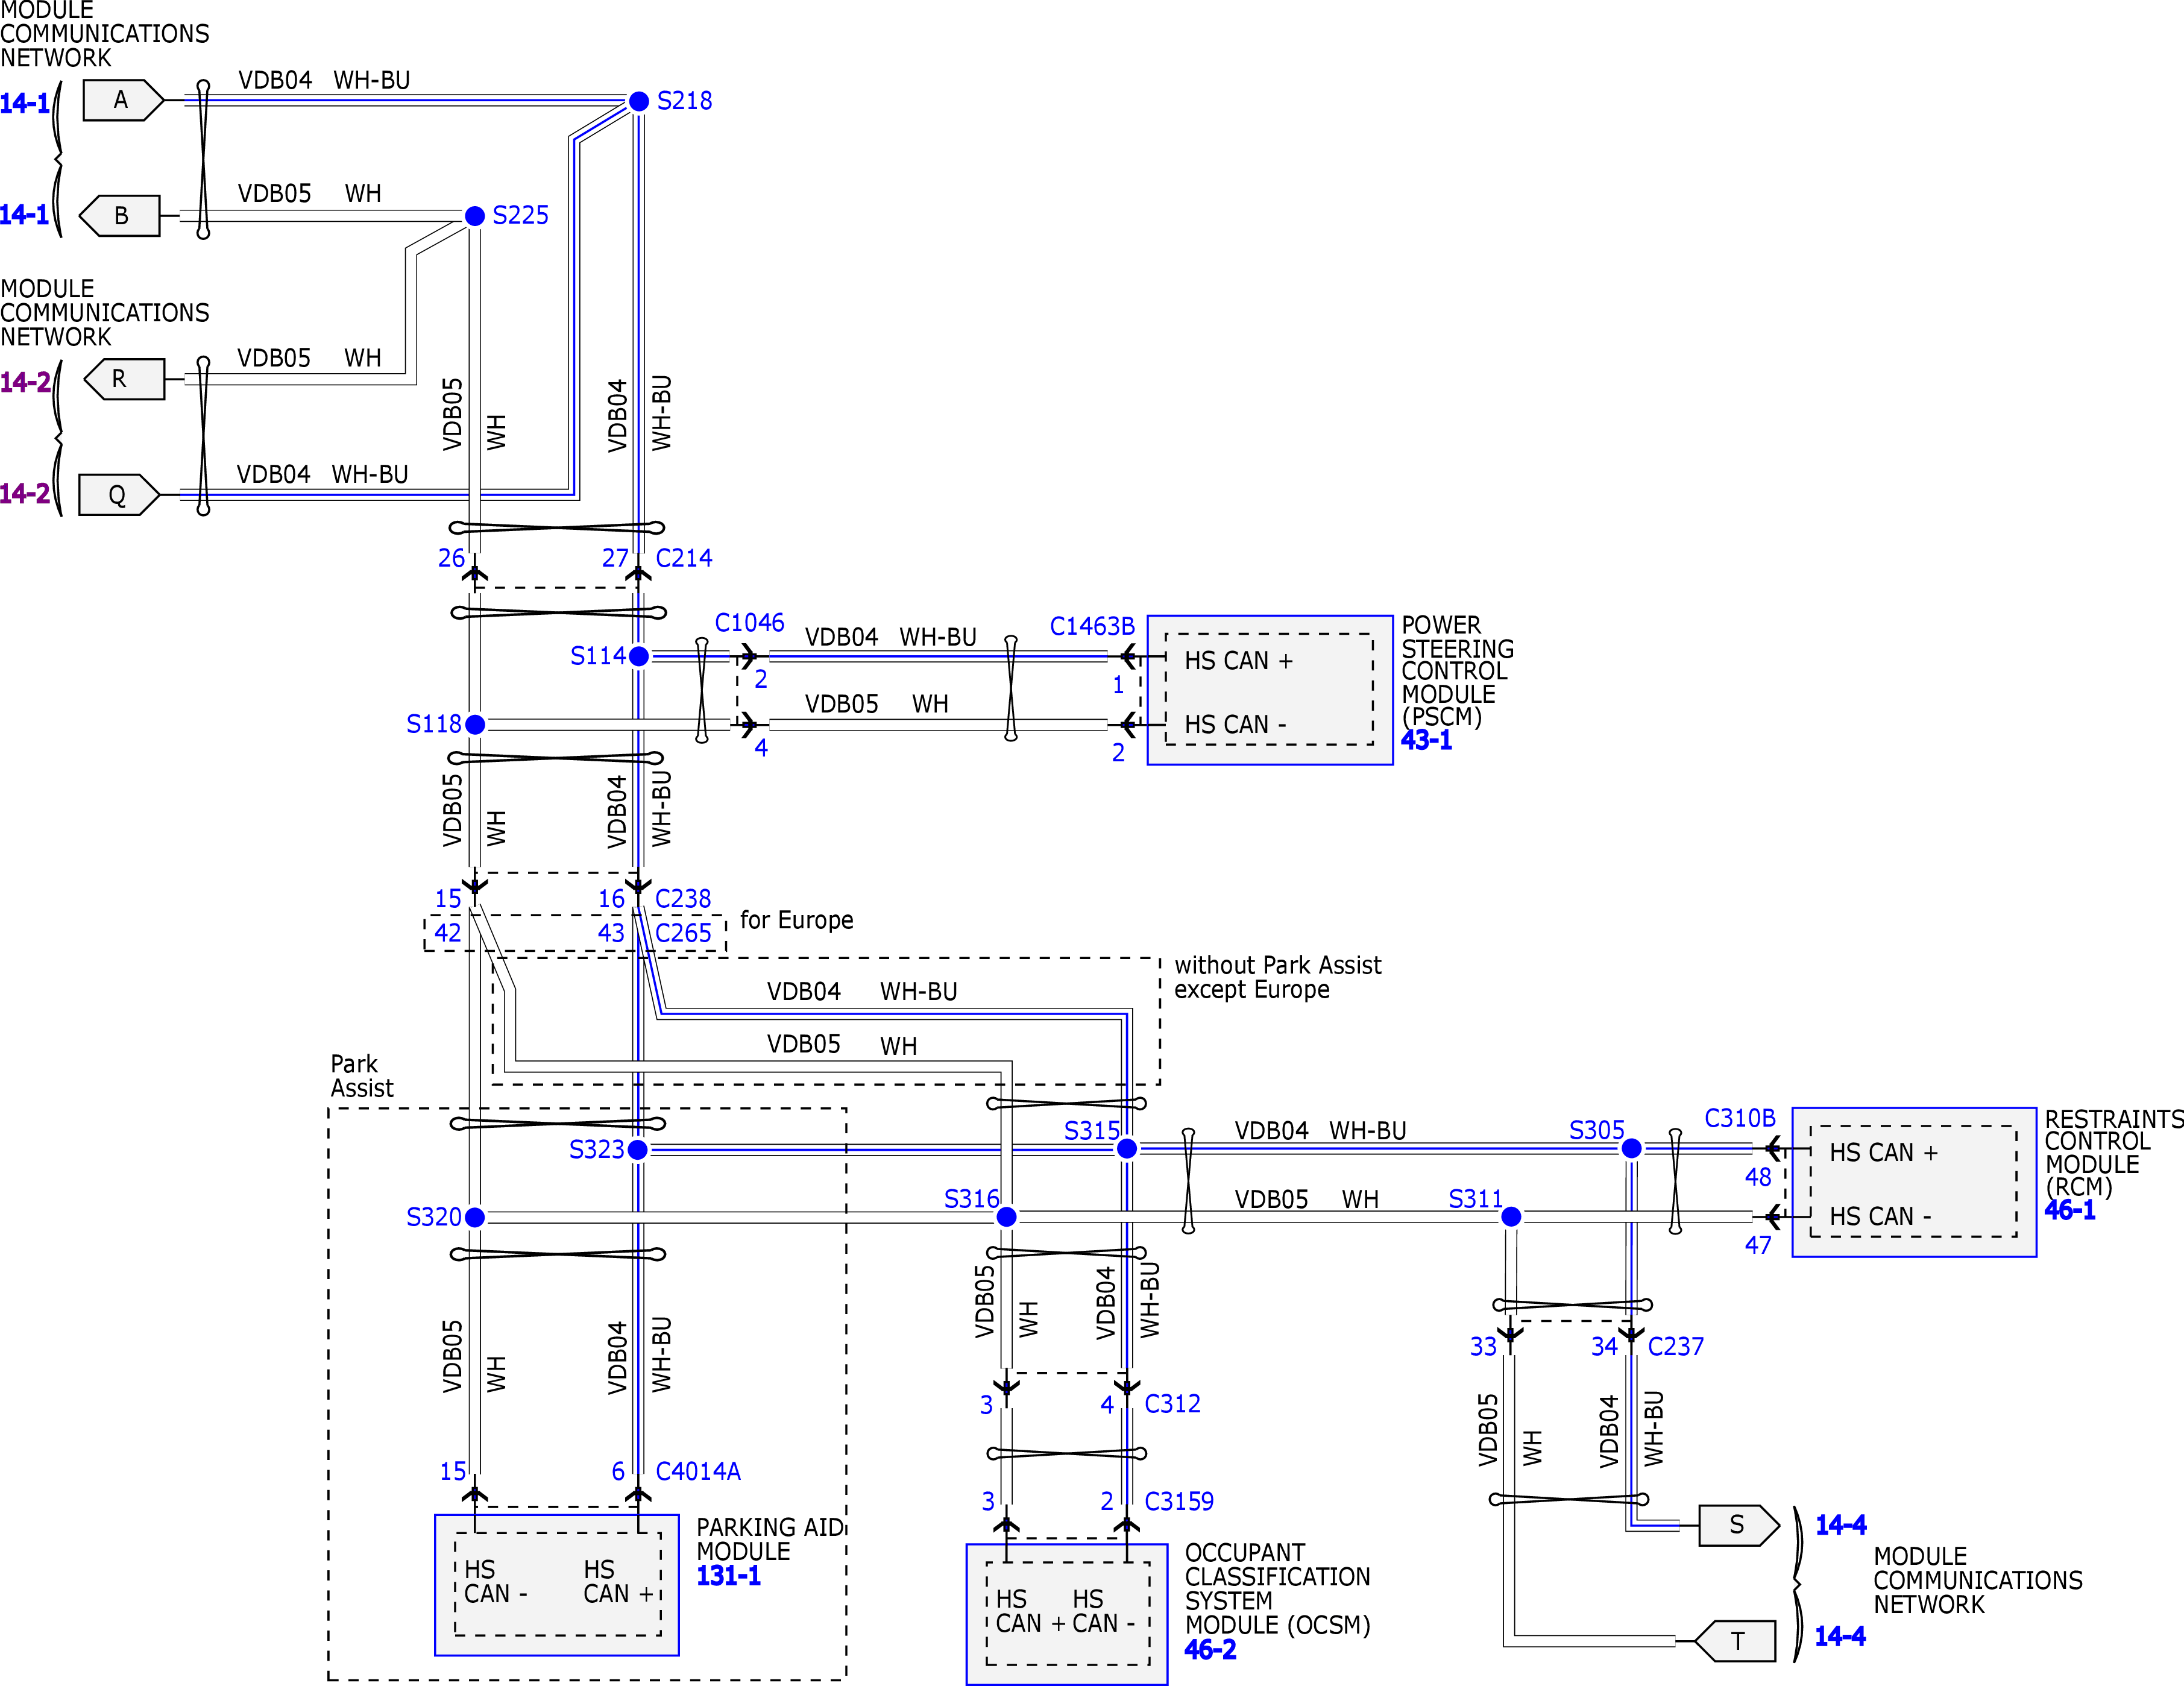Select the Parking Aid Module component box
Image resolution: width=2184 pixels, height=1686 pixels.
(x=557, y=1585)
